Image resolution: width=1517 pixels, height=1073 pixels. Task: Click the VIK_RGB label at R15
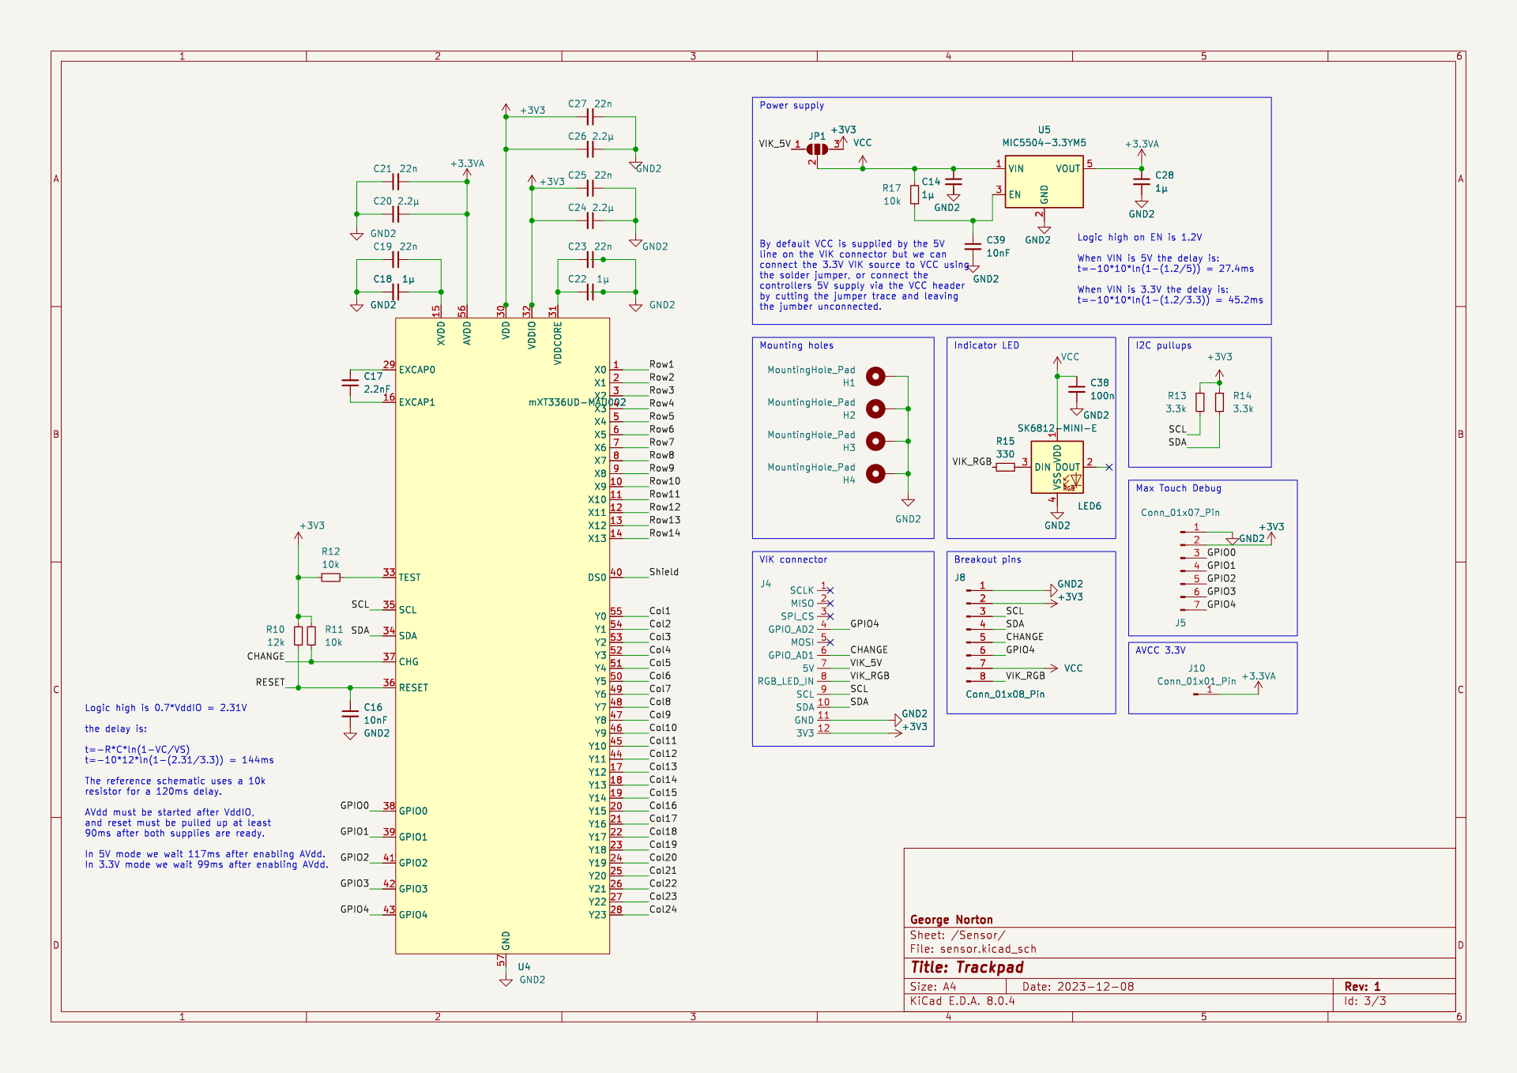972,461
